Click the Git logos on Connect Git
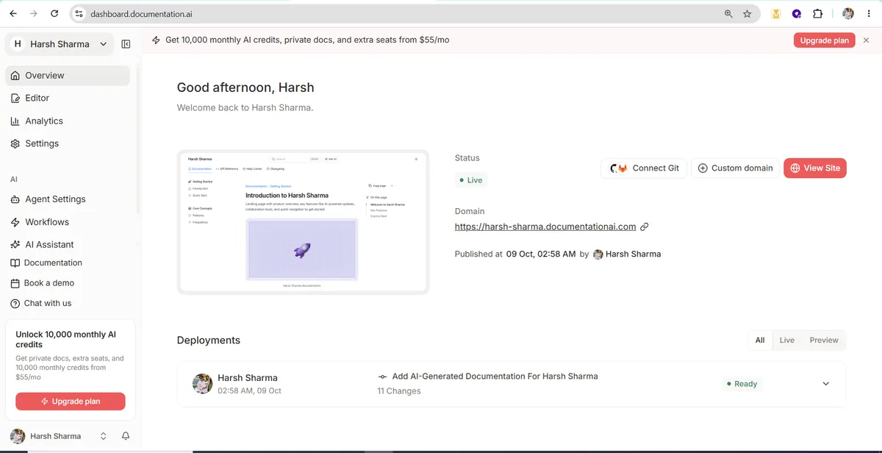Image resolution: width=882 pixels, height=453 pixels. [x=619, y=168]
